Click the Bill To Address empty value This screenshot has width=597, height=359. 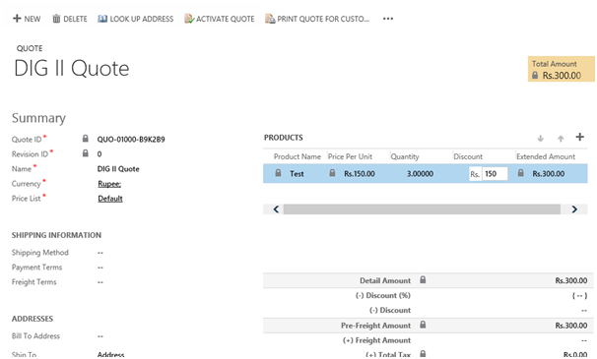coord(100,336)
